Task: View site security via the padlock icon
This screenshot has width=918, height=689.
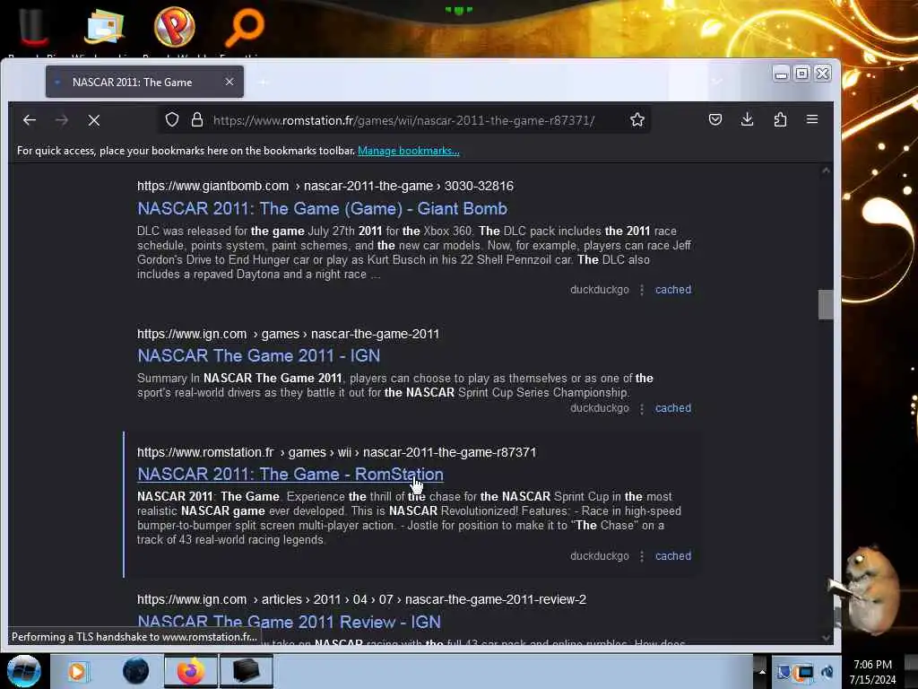Action: point(197,119)
